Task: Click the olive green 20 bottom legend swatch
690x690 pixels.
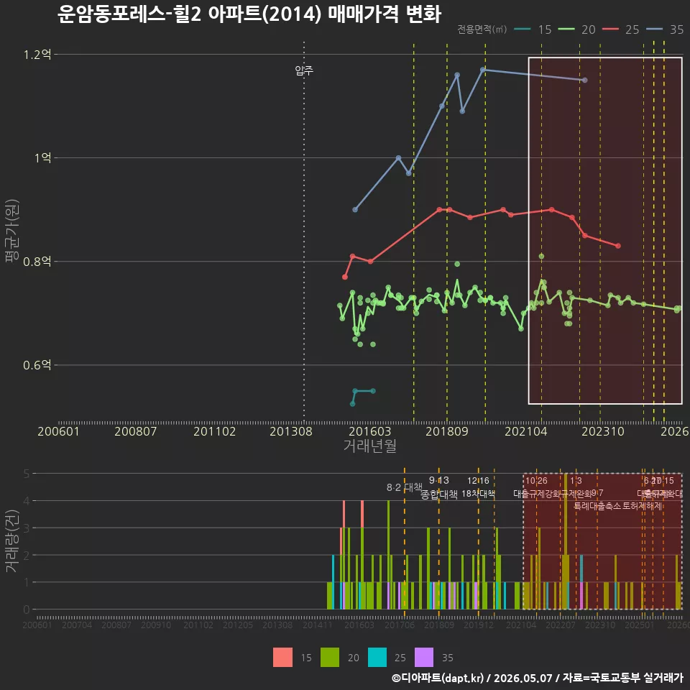Action: tap(330, 657)
